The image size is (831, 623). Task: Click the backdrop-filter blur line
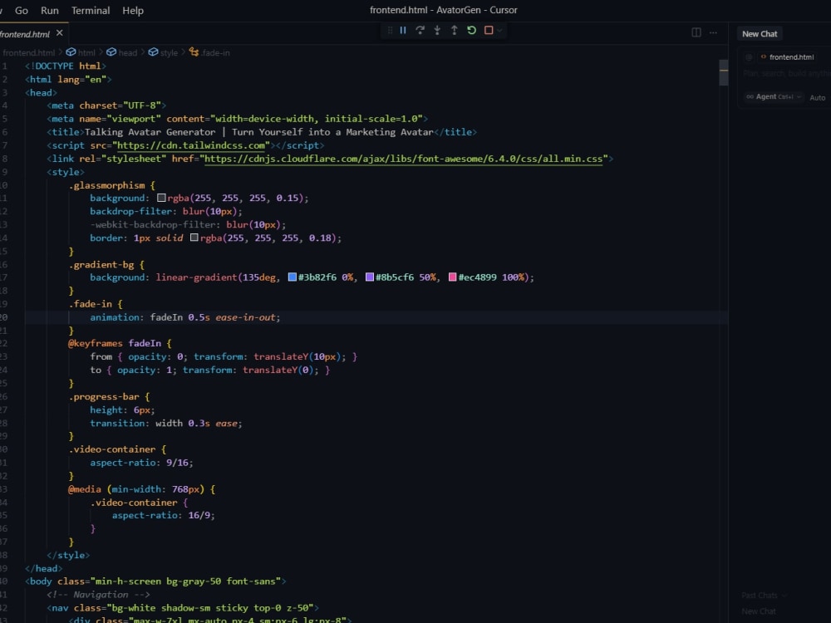(166, 211)
